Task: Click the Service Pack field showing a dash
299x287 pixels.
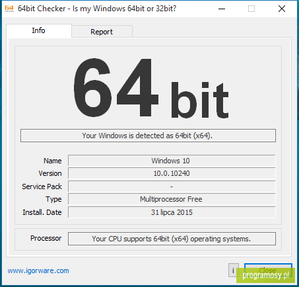Action: pos(172,186)
